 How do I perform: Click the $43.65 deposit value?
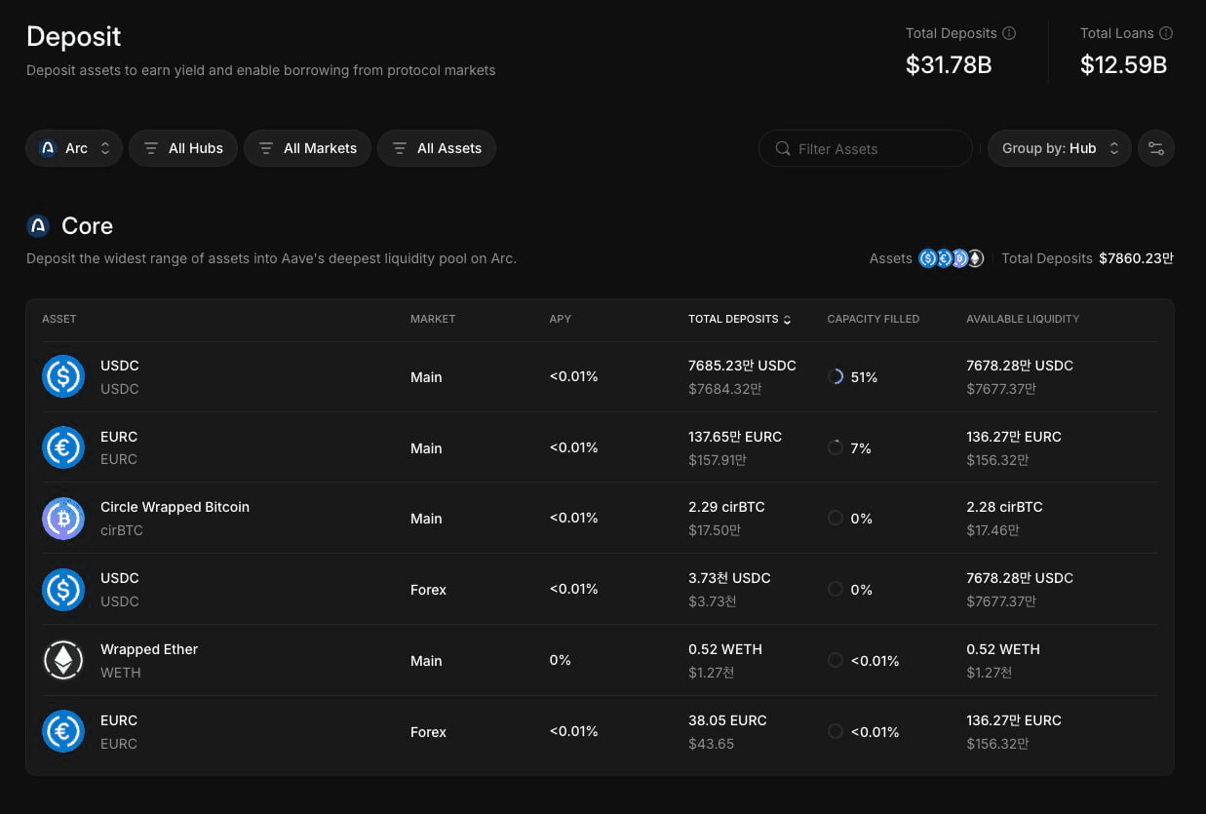point(711,744)
